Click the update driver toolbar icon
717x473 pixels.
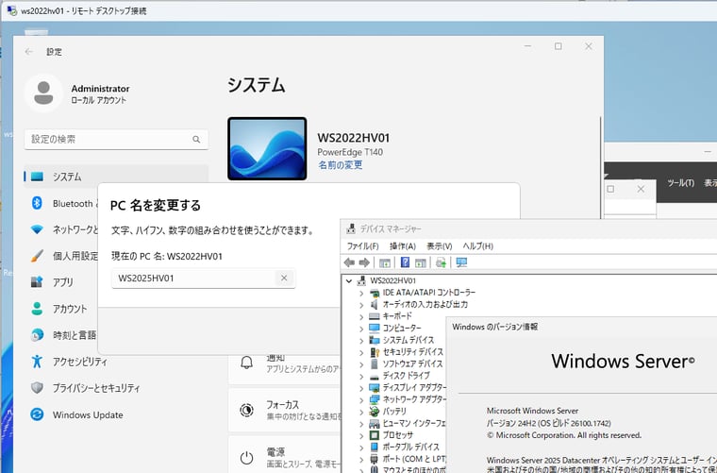[x=441, y=262]
